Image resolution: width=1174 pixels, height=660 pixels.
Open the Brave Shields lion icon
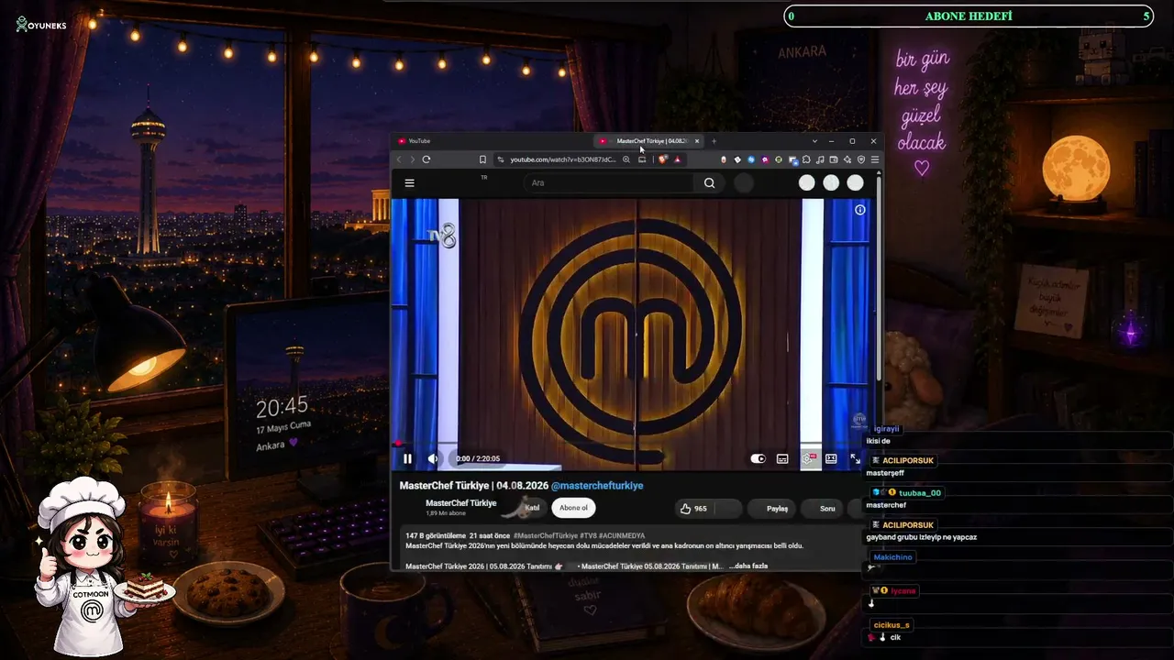(x=663, y=159)
